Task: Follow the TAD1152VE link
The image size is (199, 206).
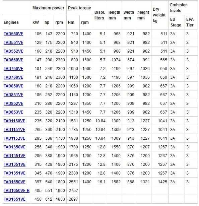Action: tap(14, 138)
